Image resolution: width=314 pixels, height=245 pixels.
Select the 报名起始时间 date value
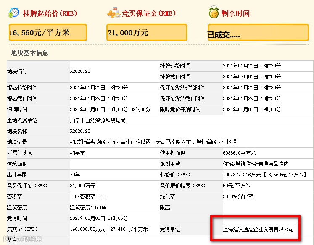tap(99, 88)
